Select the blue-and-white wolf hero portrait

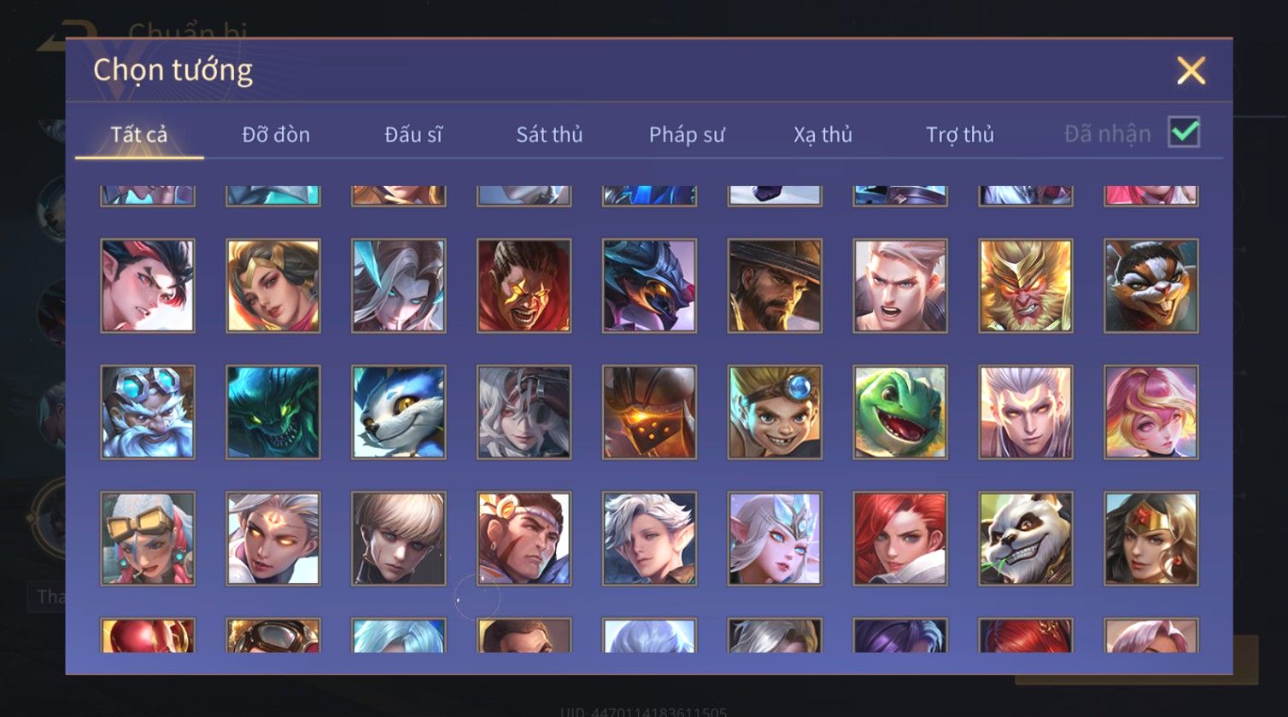coord(399,412)
